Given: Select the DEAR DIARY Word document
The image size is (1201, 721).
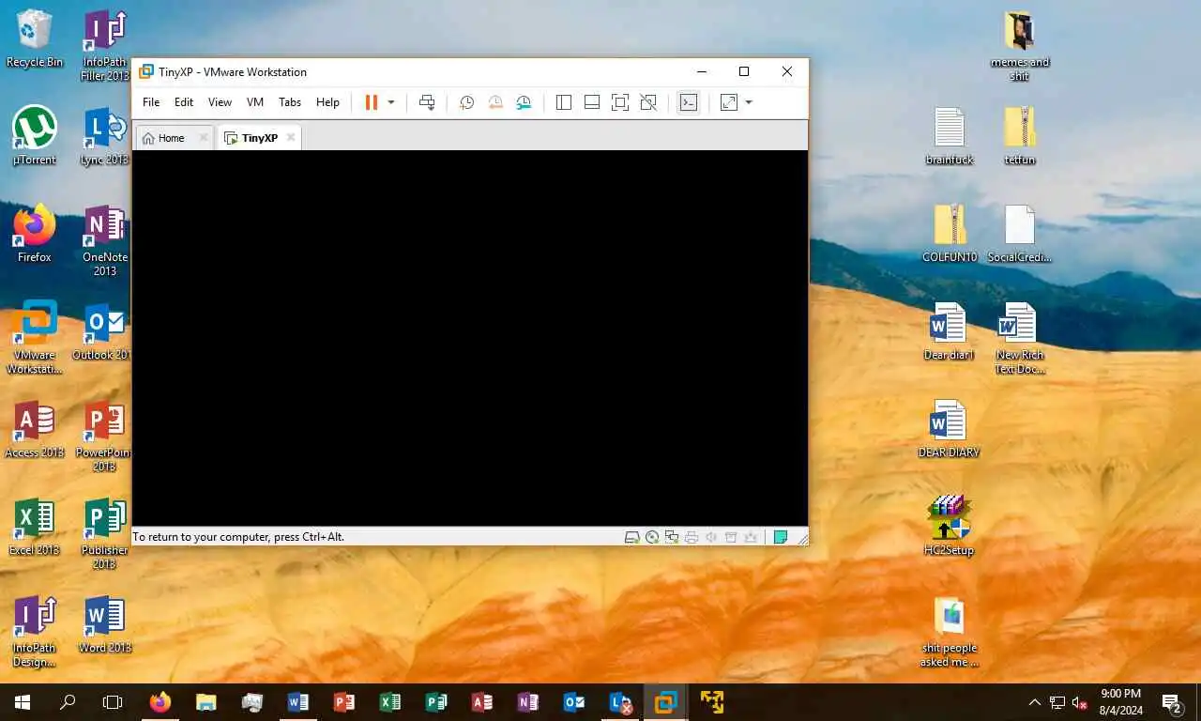Looking at the screenshot, I should click(950, 430).
